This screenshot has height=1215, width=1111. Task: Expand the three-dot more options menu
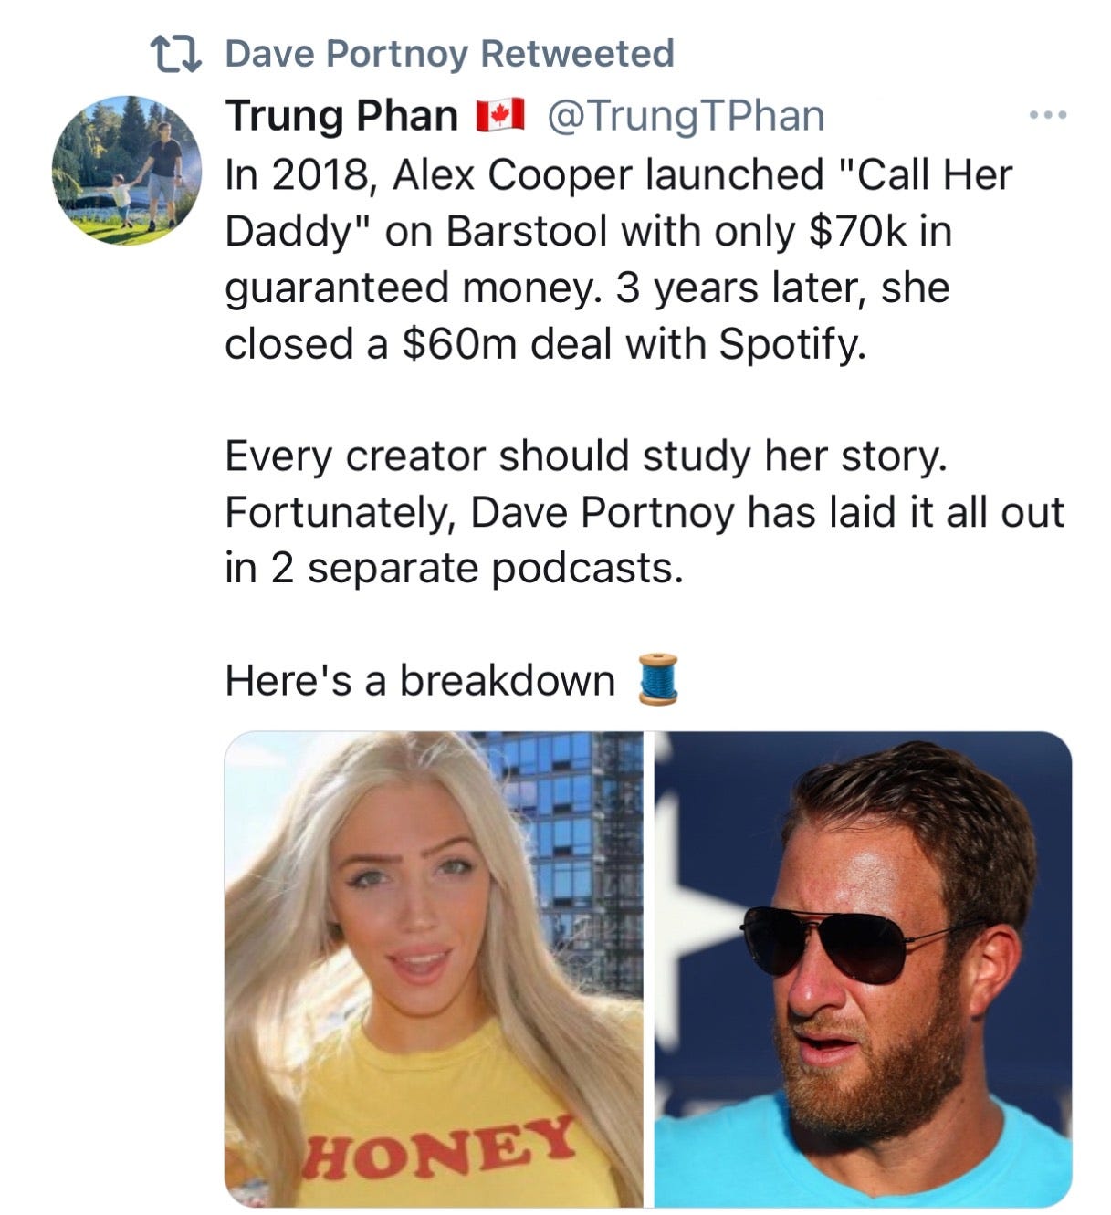pos(1047,116)
